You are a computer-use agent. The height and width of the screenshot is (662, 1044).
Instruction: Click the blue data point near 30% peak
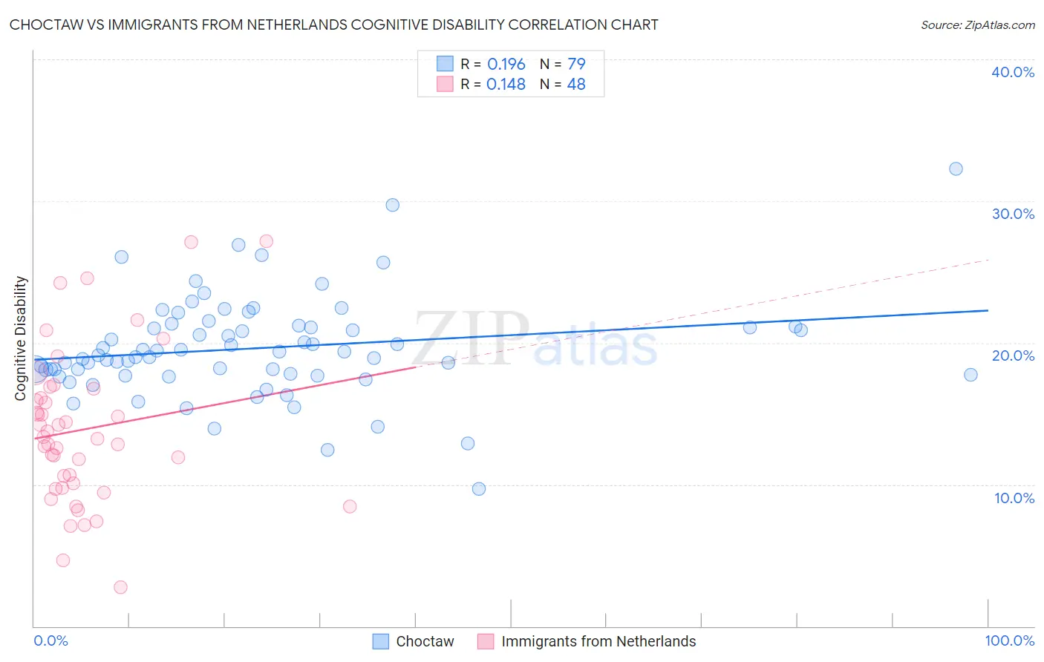coord(393,205)
